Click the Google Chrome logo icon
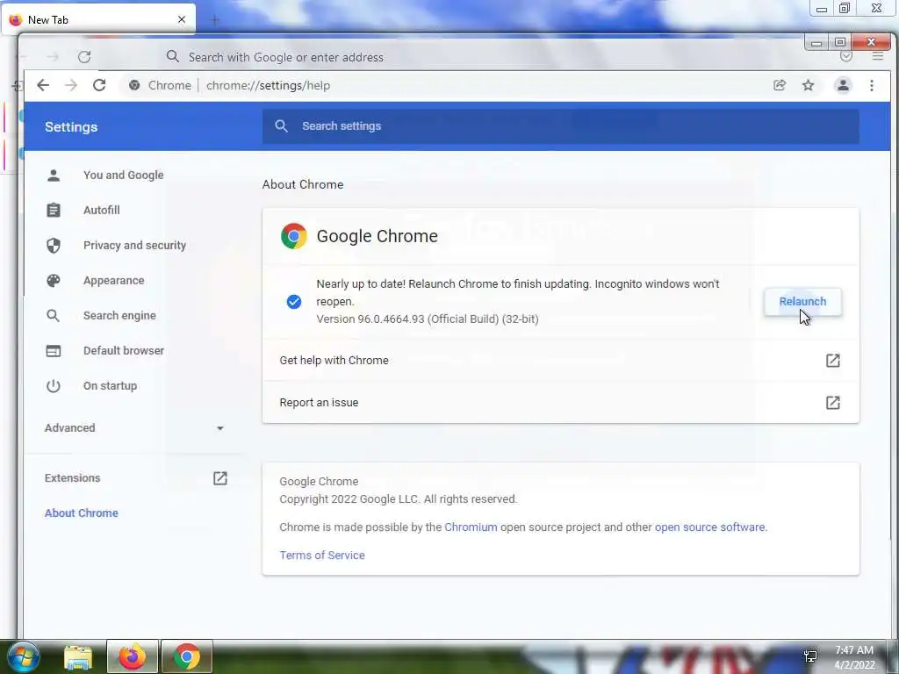The image size is (899, 674). (293, 236)
